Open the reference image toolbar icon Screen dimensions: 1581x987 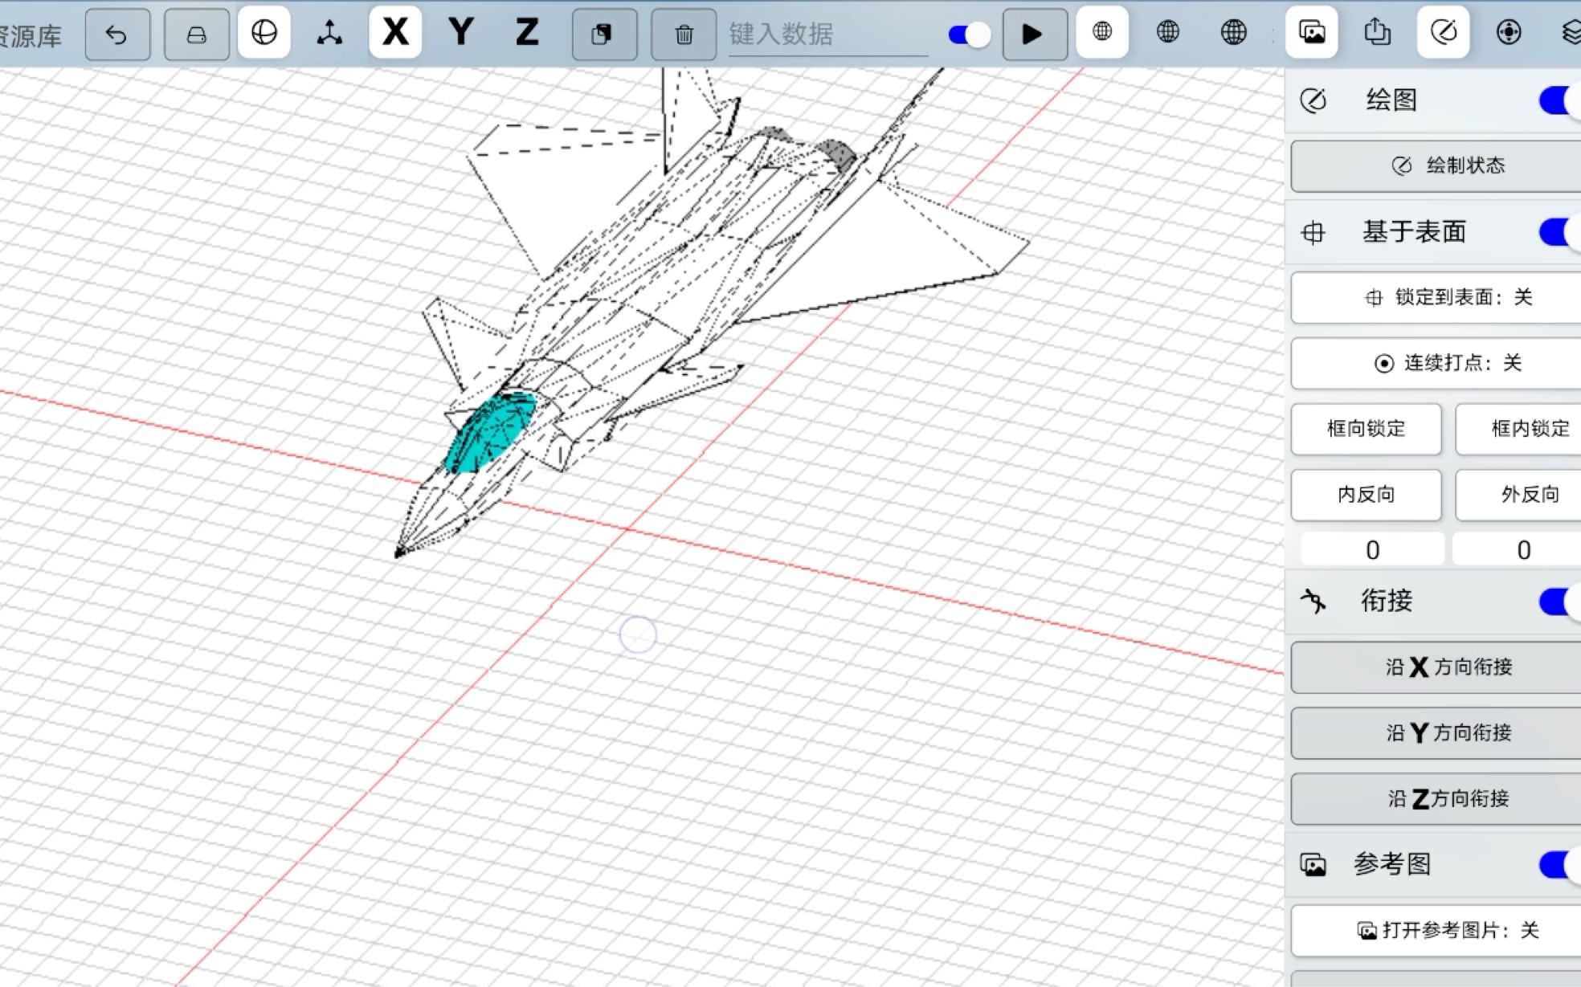click(x=1311, y=32)
